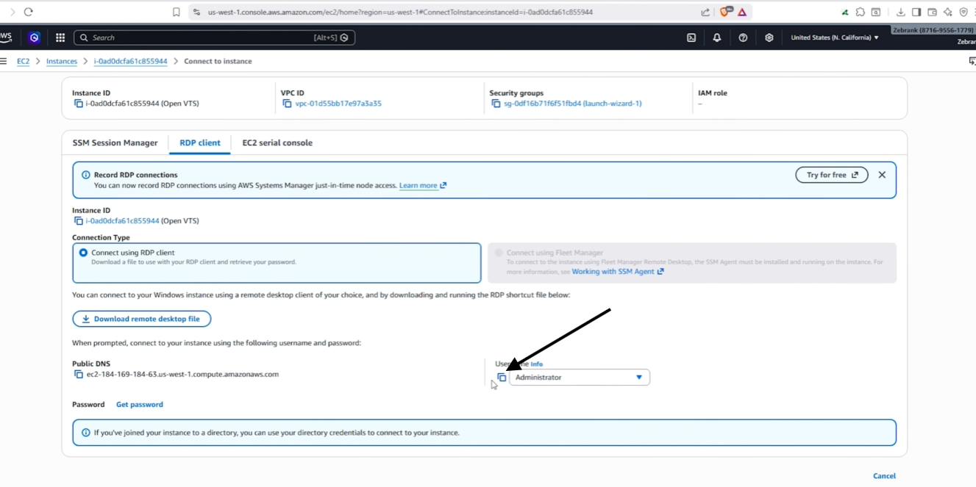Switch to the SSM Session Manager tab

click(115, 143)
